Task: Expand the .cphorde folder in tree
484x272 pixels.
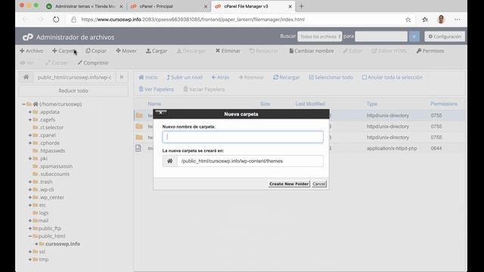Action: pyautogui.click(x=30, y=143)
